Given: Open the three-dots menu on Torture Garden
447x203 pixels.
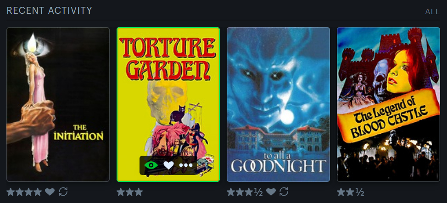Looking at the screenshot, I should point(186,165).
